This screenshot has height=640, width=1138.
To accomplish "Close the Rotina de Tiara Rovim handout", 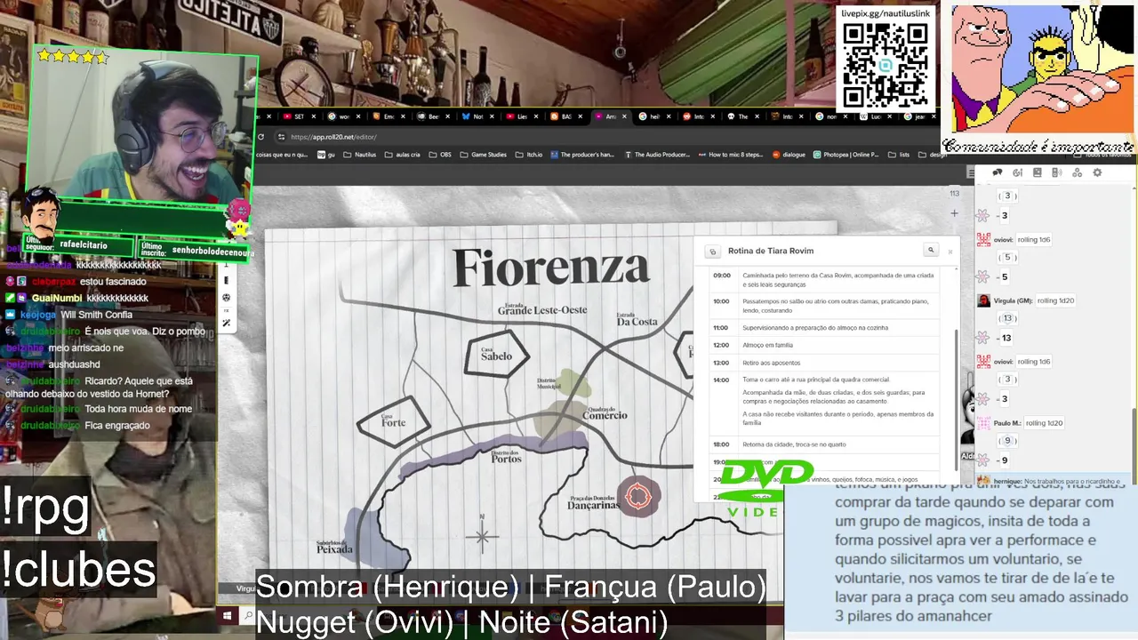I will (950, 252).
